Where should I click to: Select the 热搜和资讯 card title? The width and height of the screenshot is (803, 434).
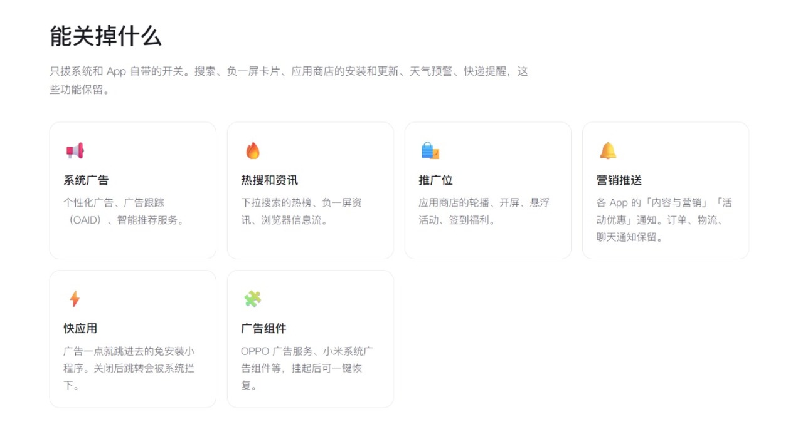pos(269,180)
